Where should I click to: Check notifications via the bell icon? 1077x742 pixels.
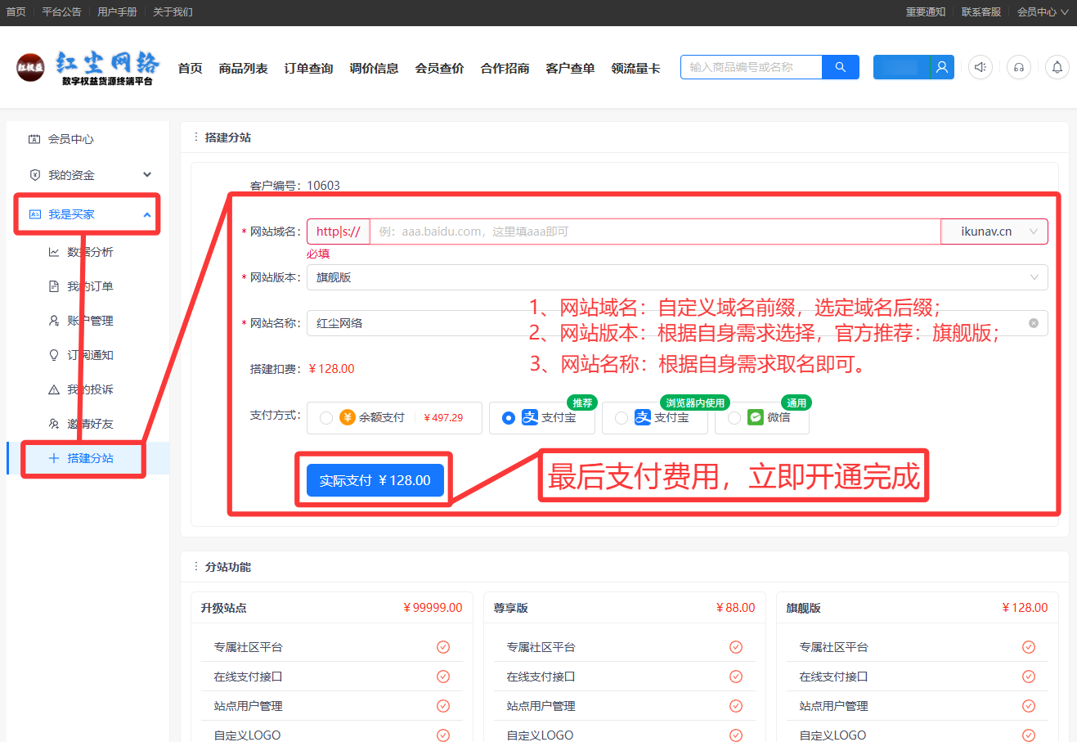coord(1057,67)
